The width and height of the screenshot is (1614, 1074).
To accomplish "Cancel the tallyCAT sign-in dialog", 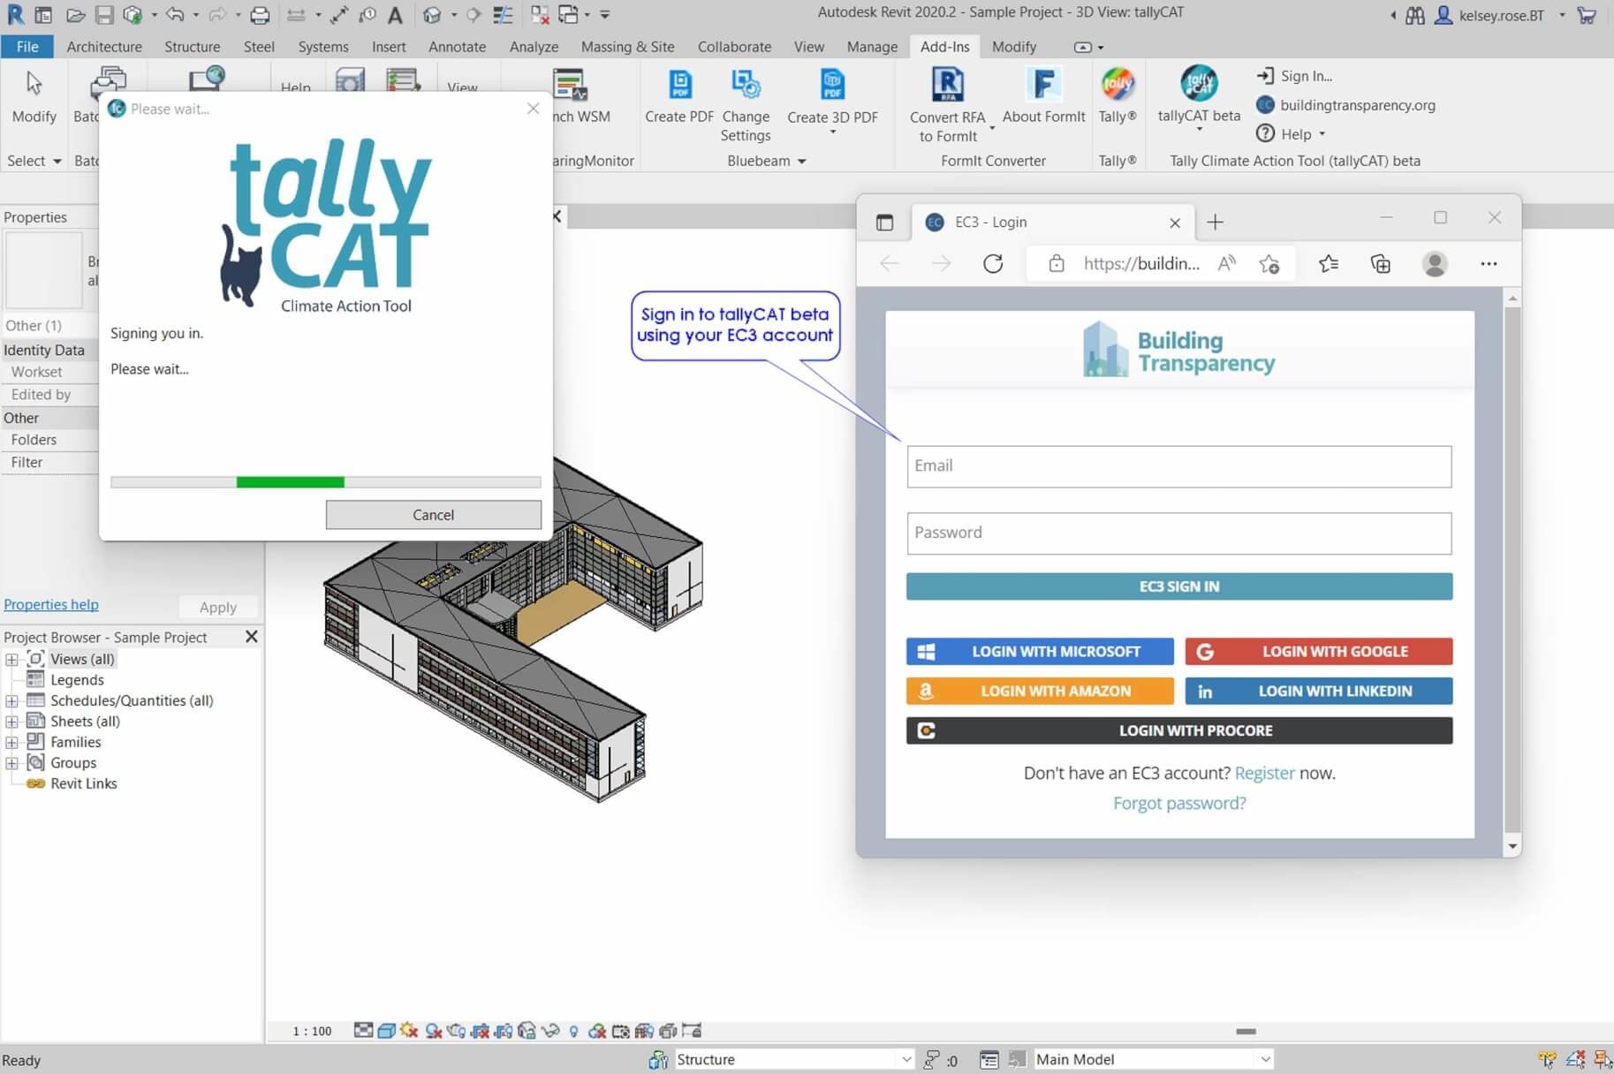I will pos(433,515).
